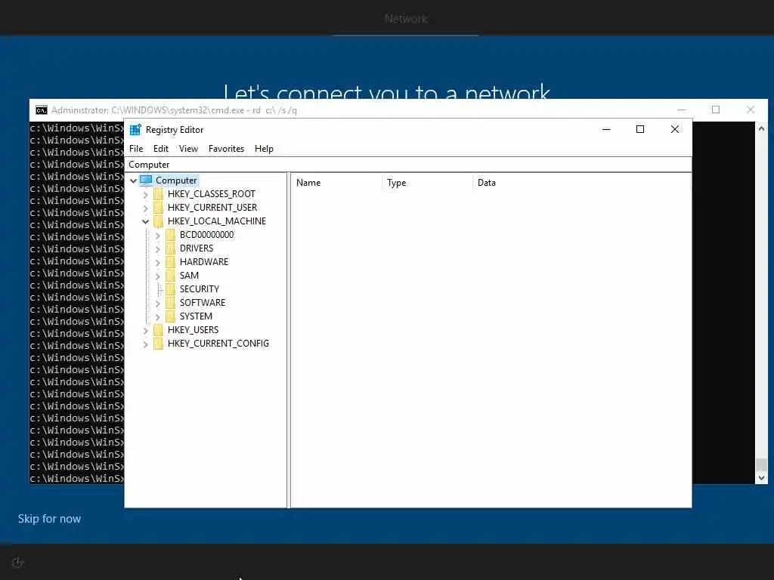This screenshot has width=774, height=580.
Task: Select the Computer tree label
Action: pyautogui.click(x=176, y=180)
